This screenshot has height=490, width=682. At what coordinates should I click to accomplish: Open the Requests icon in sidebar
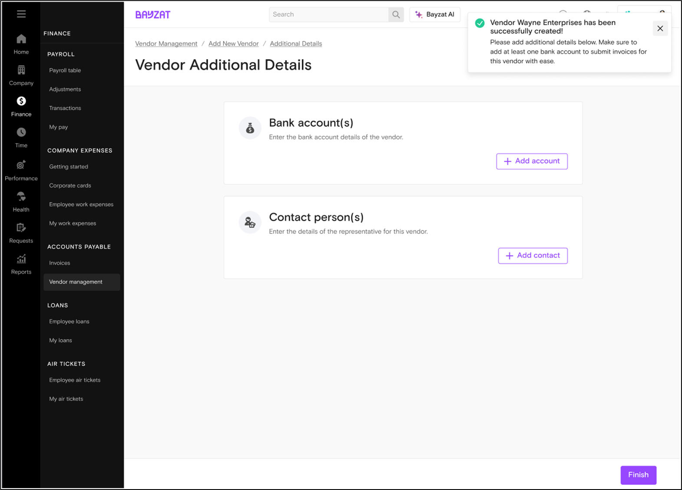(x=21, y=228)
